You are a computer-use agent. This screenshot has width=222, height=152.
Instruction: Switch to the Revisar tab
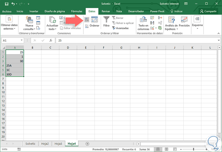(106, 11)
